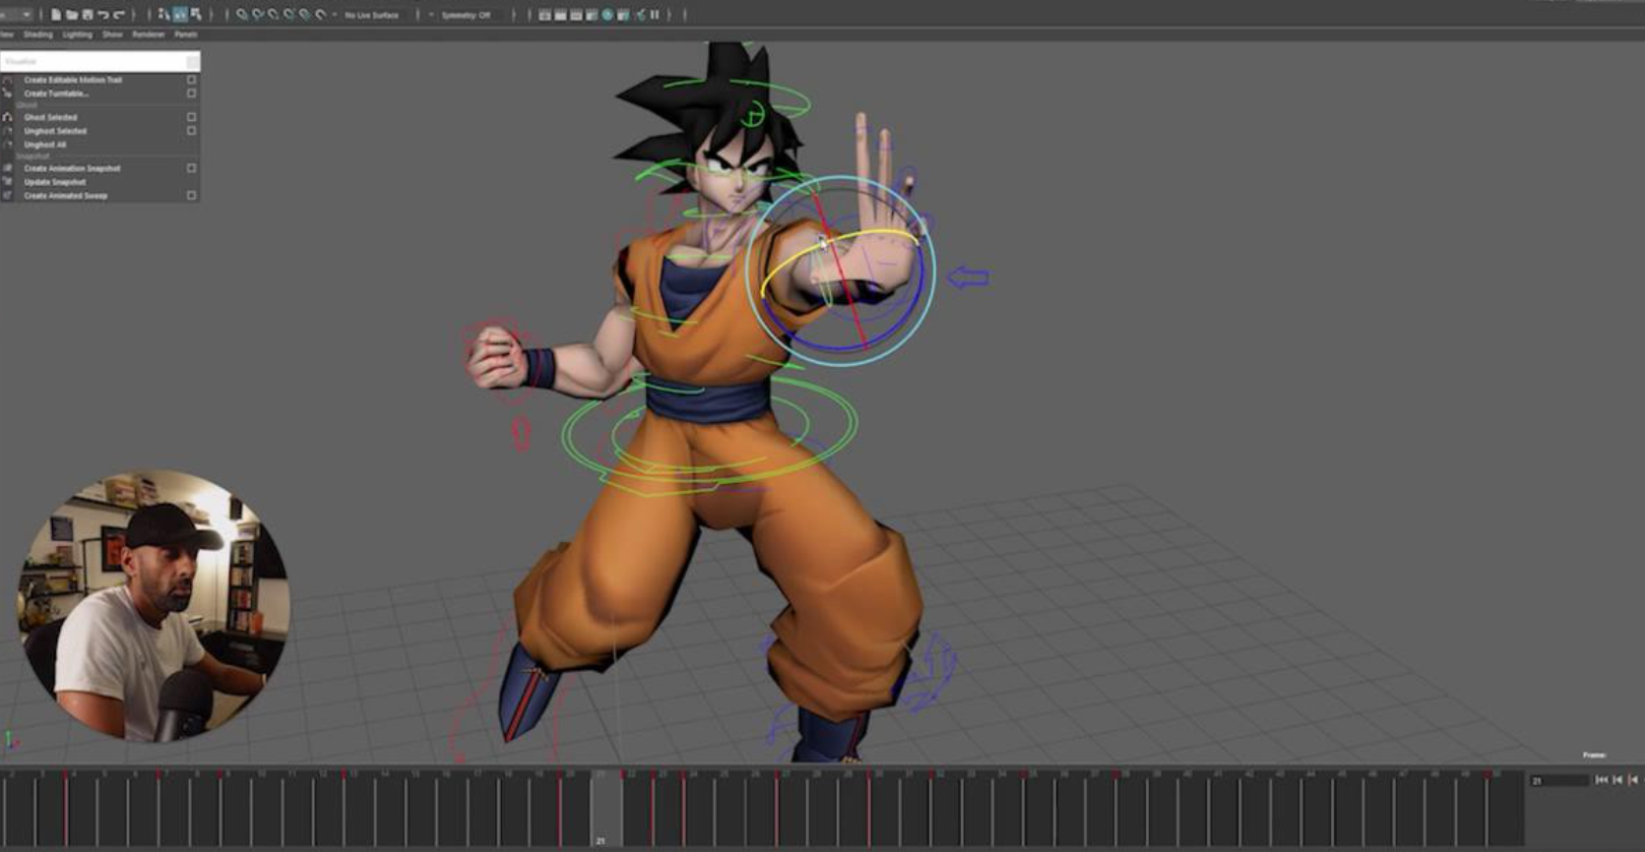Select by hierarchy mode icon
The height and width of the screenshot is (852, 1645).
(164, 15)
